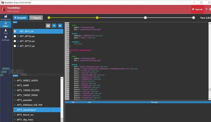Check the APT_APT17.yar checkbox
The image size is (211, 122).
(x=15, y=46)
